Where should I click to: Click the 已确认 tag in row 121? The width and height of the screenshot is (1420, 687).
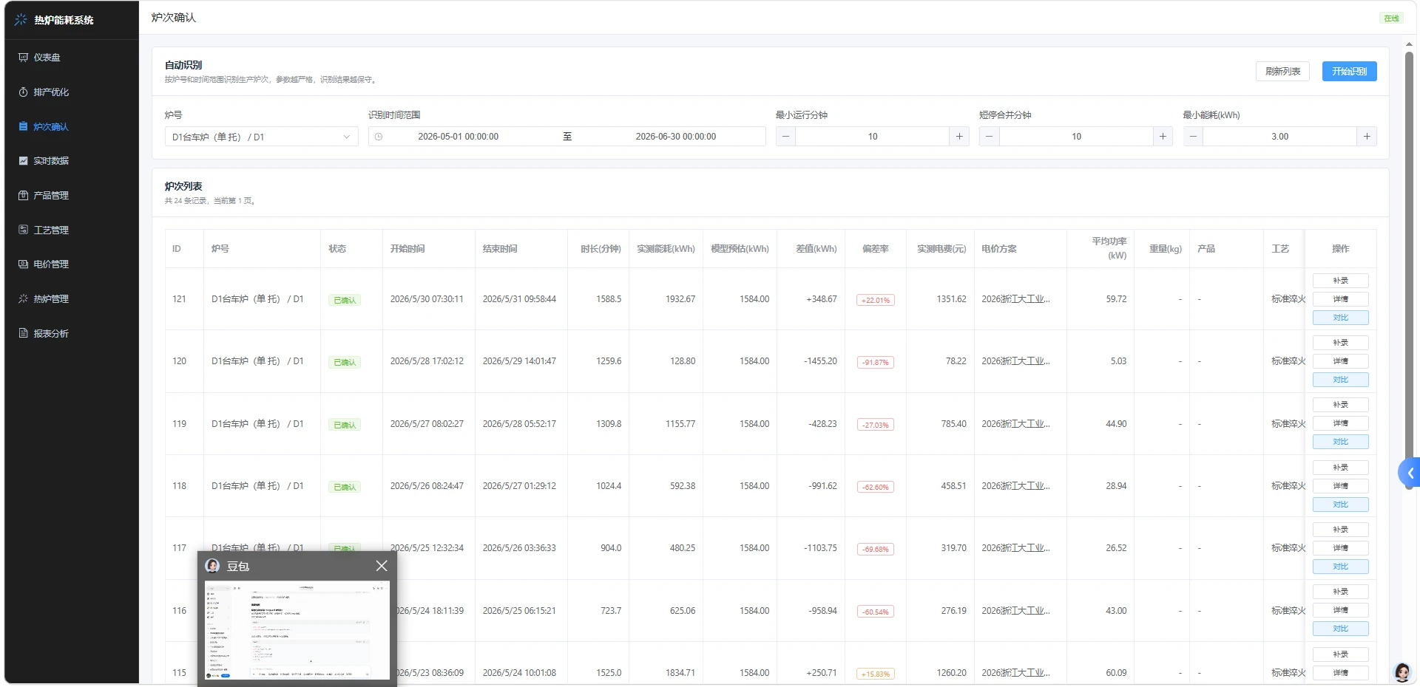pos(345,300)
